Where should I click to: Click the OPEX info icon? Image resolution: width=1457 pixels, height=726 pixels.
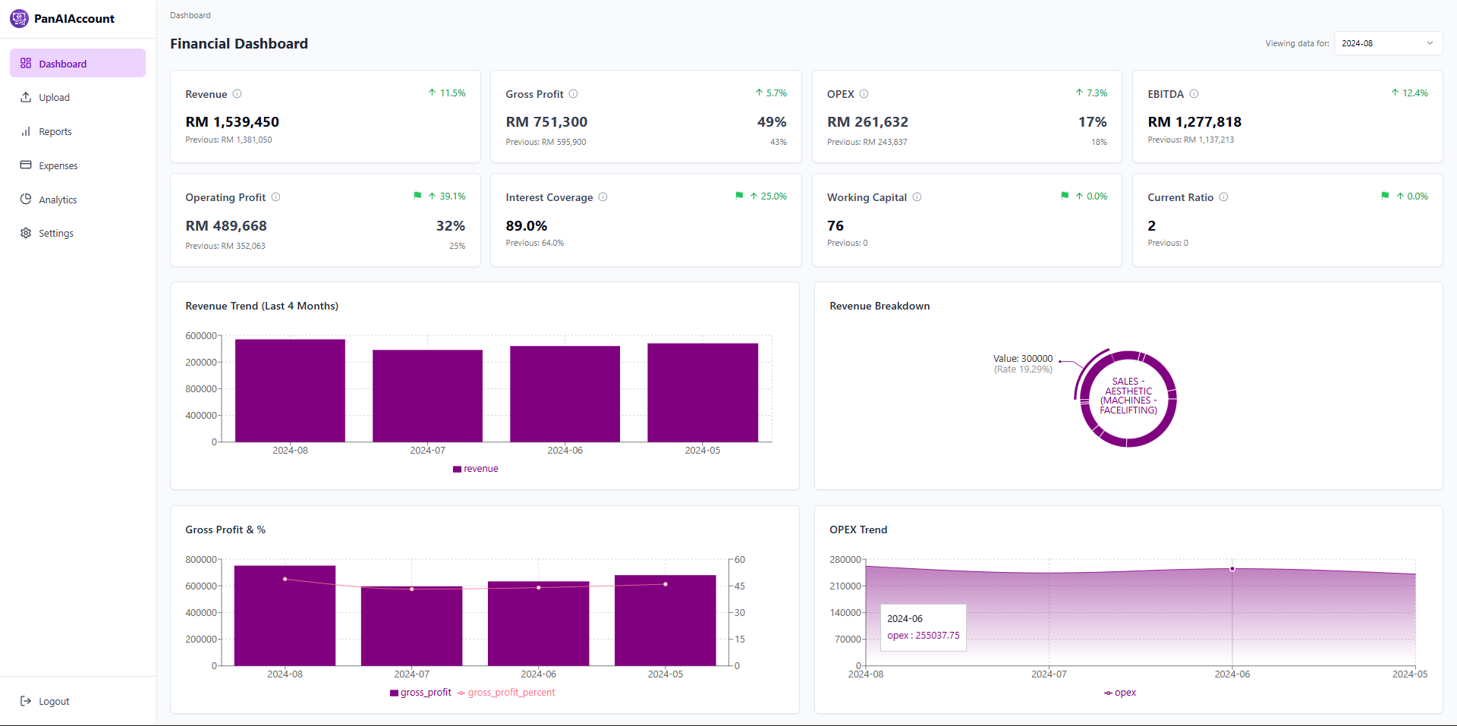tap(864, 94)
